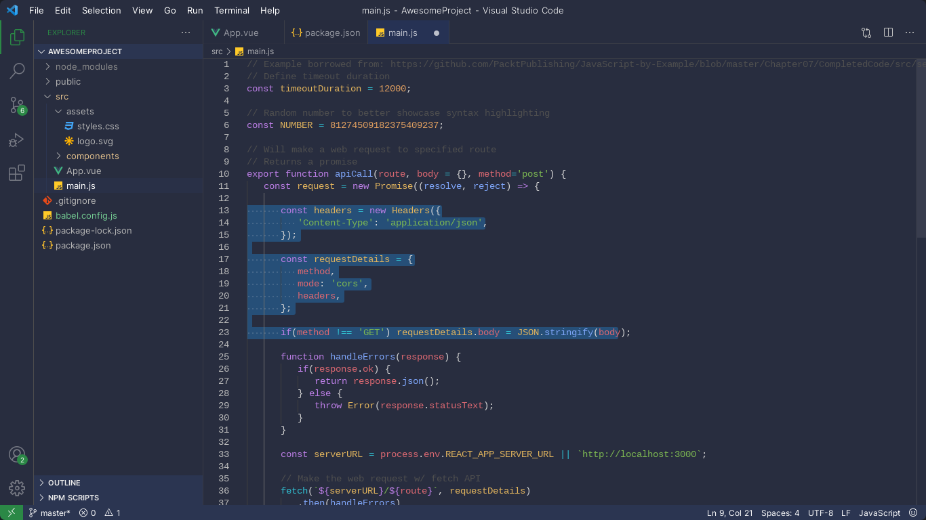Viewport: 926px width, 520px height.
Task: Open the Search view in activity bar
Action: 17,70
